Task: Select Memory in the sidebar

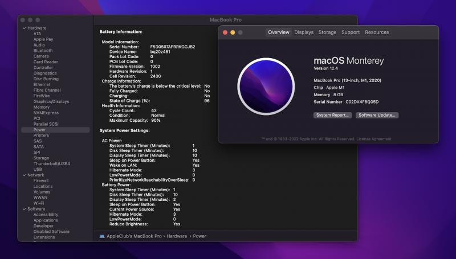Action: (x=41, y=107)
